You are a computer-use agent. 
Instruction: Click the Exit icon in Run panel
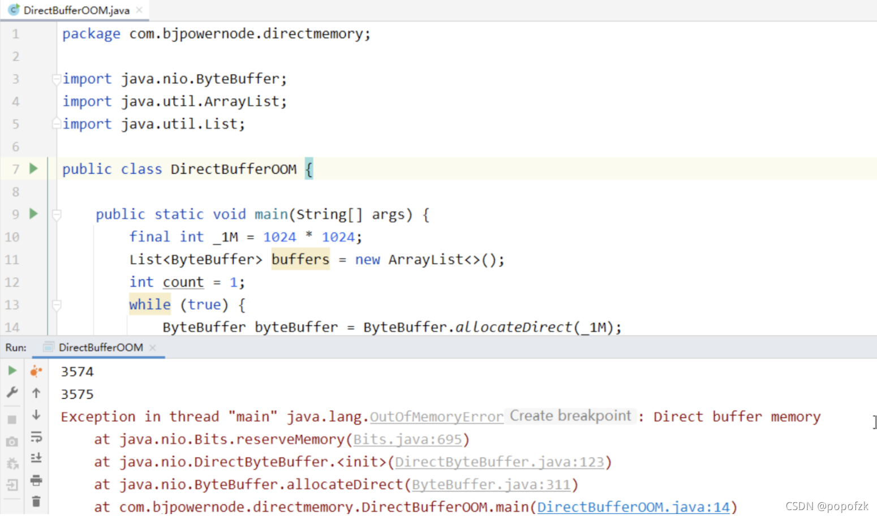[x=12, y=485]
